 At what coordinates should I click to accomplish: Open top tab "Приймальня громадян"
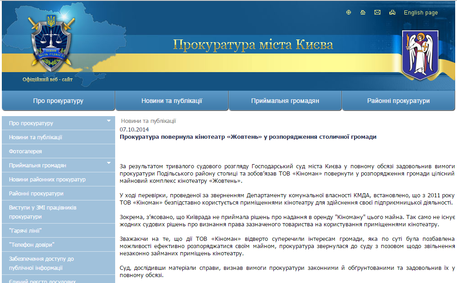[x=285, y=101]
